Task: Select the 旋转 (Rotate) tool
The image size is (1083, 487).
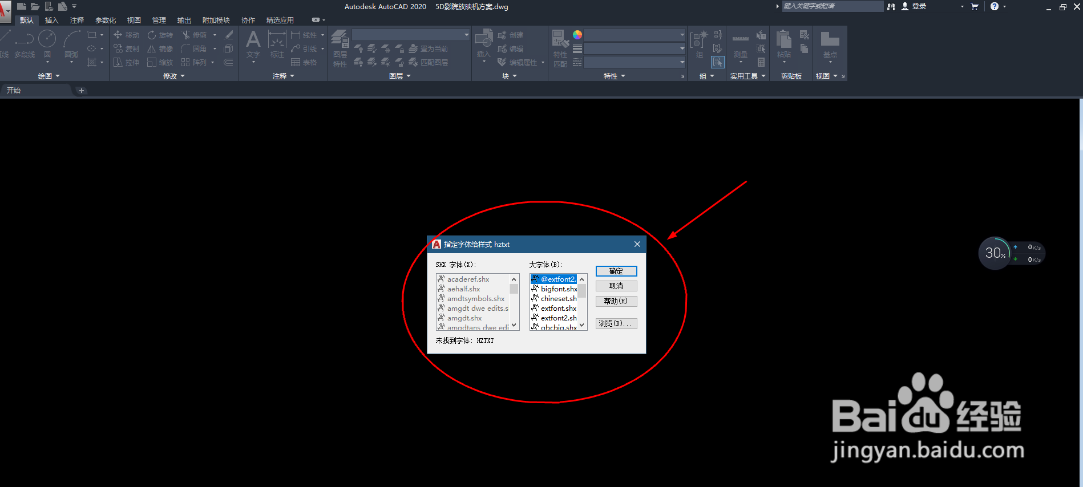Action: click(x=160, y=35)
